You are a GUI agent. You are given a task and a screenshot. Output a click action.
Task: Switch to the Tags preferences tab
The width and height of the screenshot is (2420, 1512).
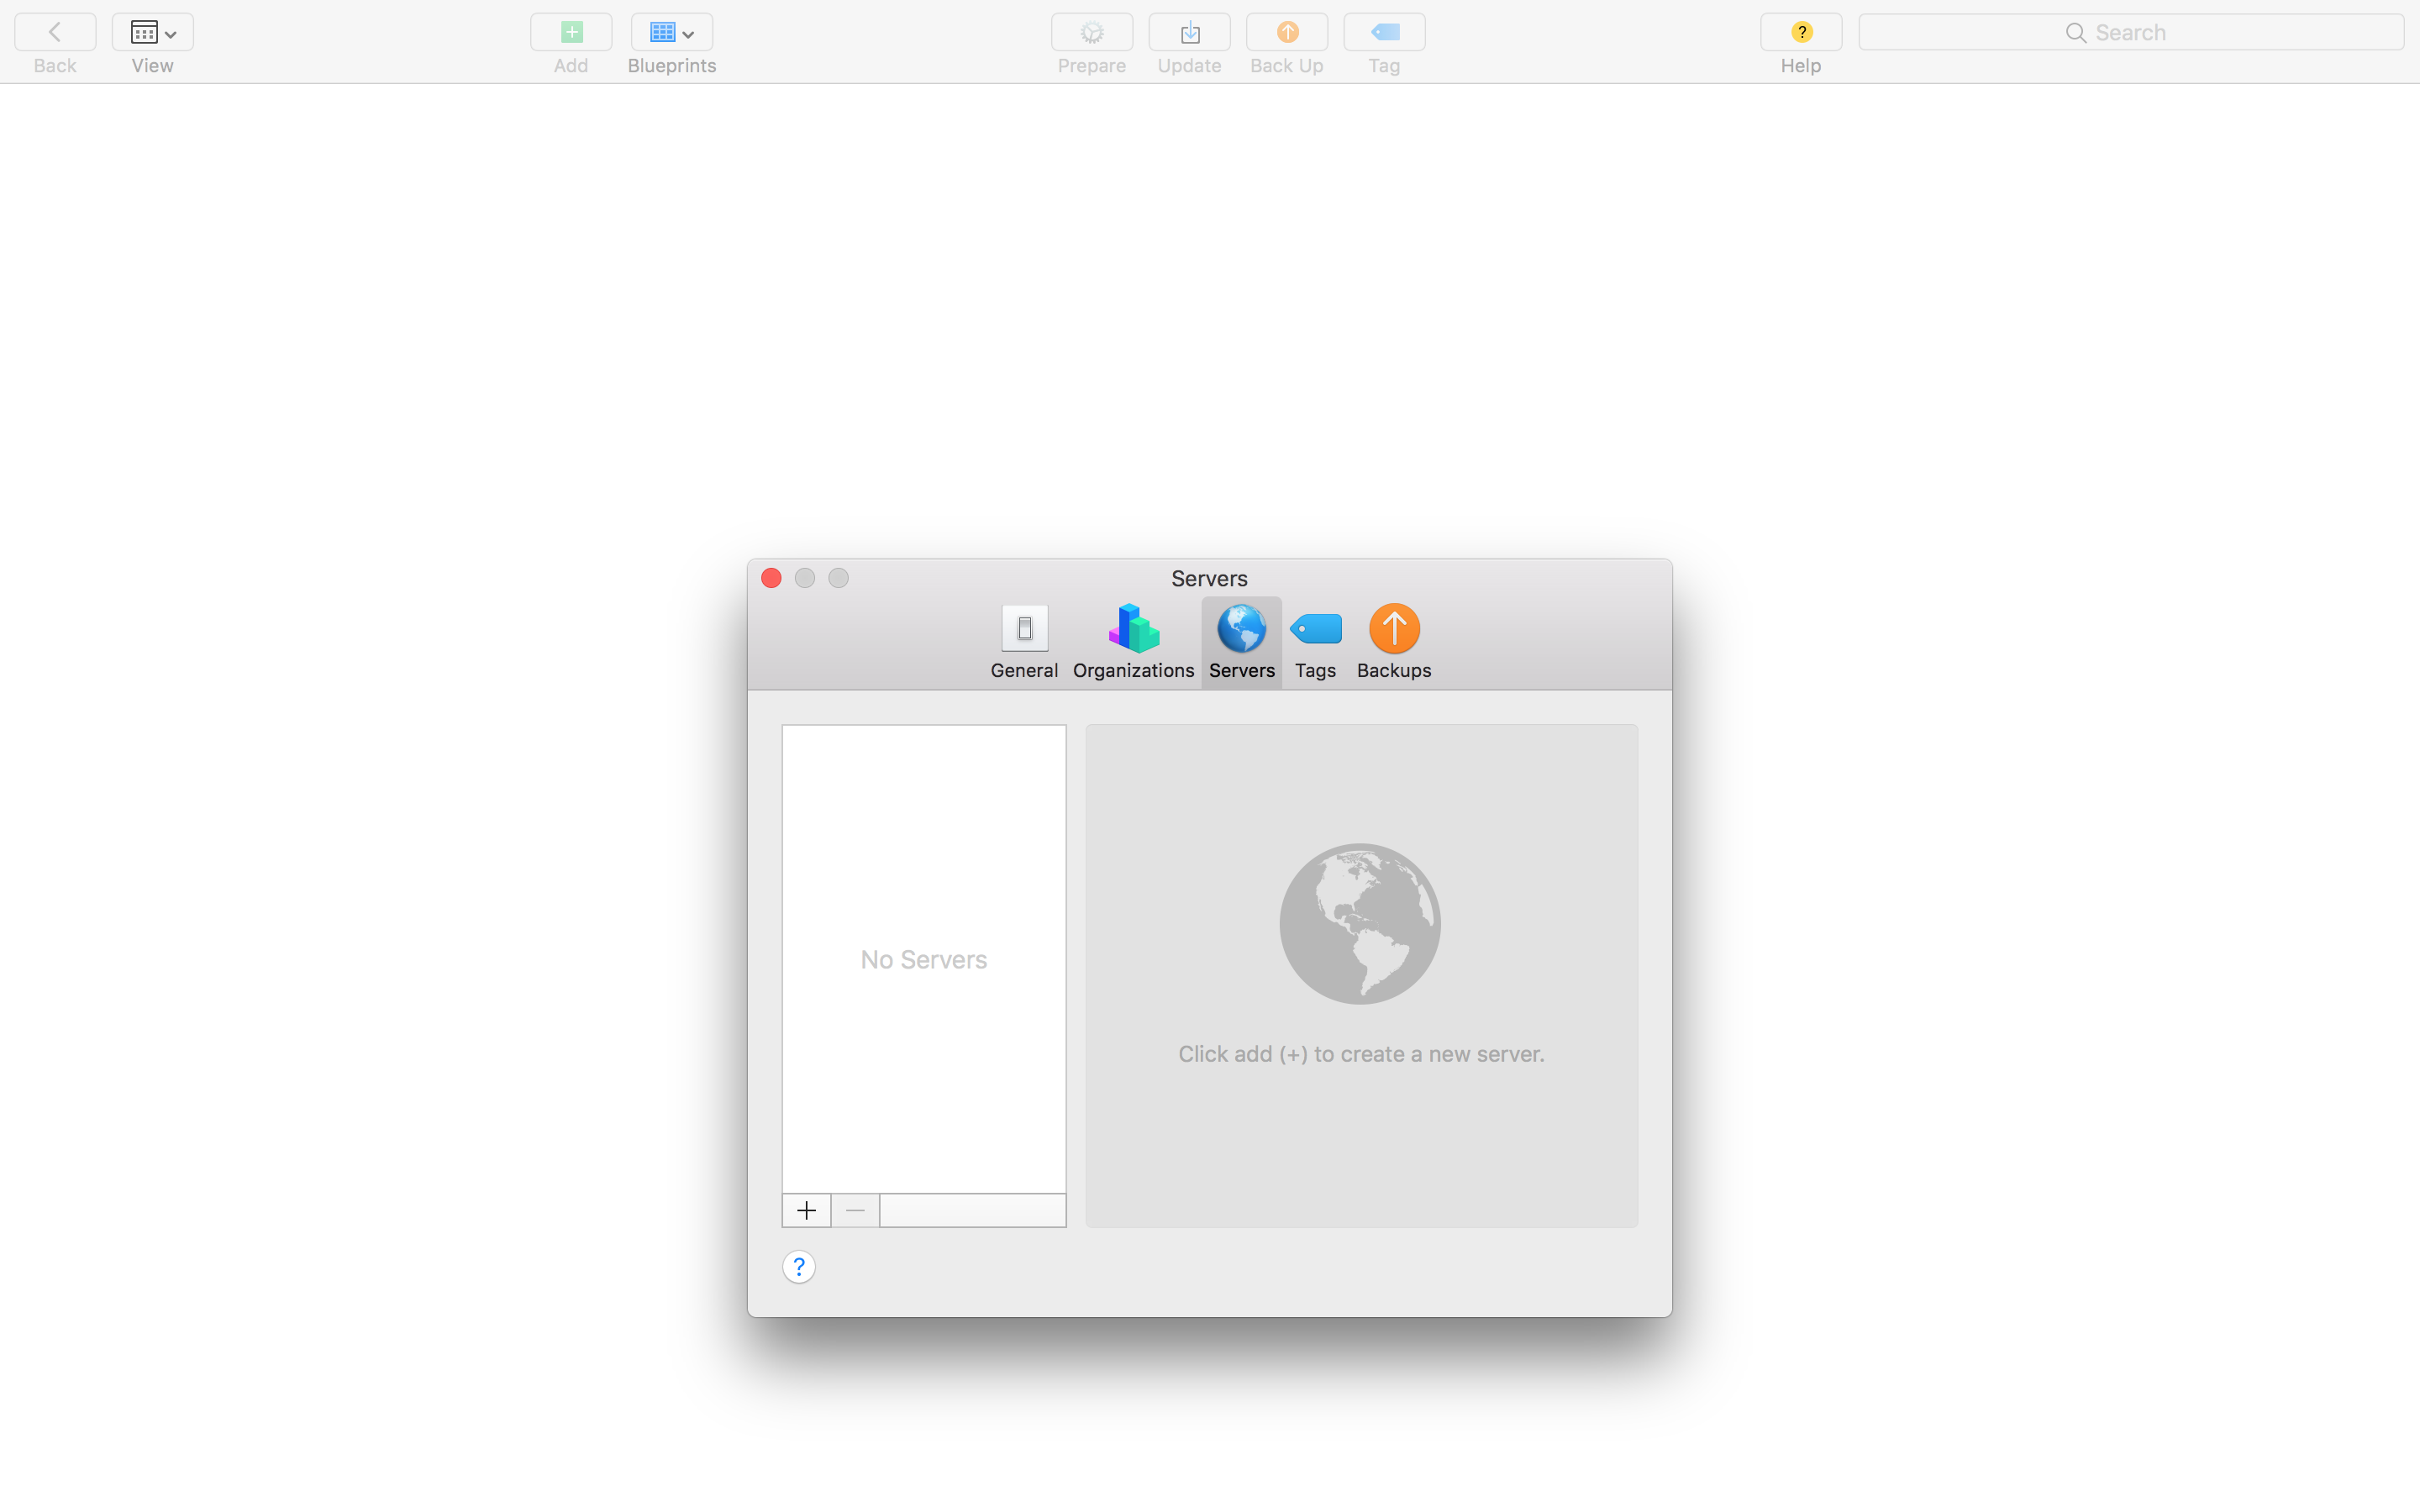1315,642
